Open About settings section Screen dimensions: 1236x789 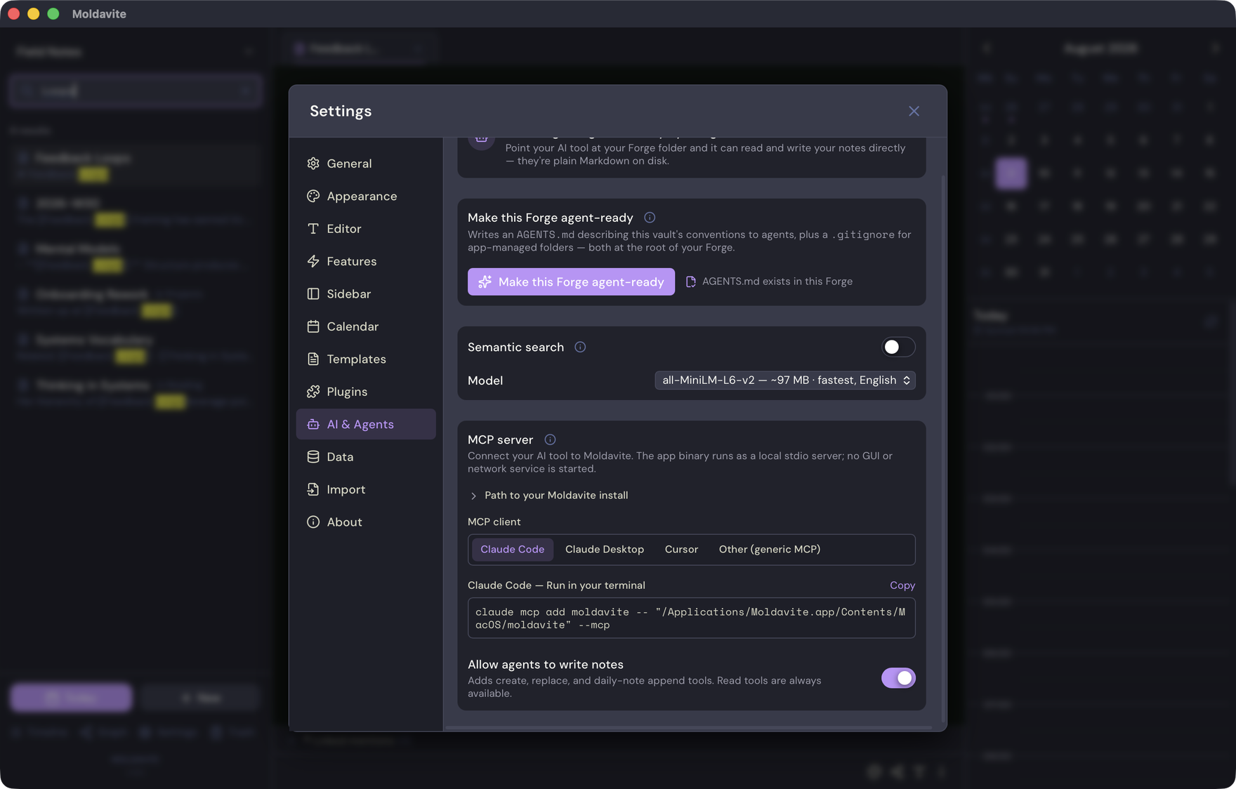tap(366, 522)
